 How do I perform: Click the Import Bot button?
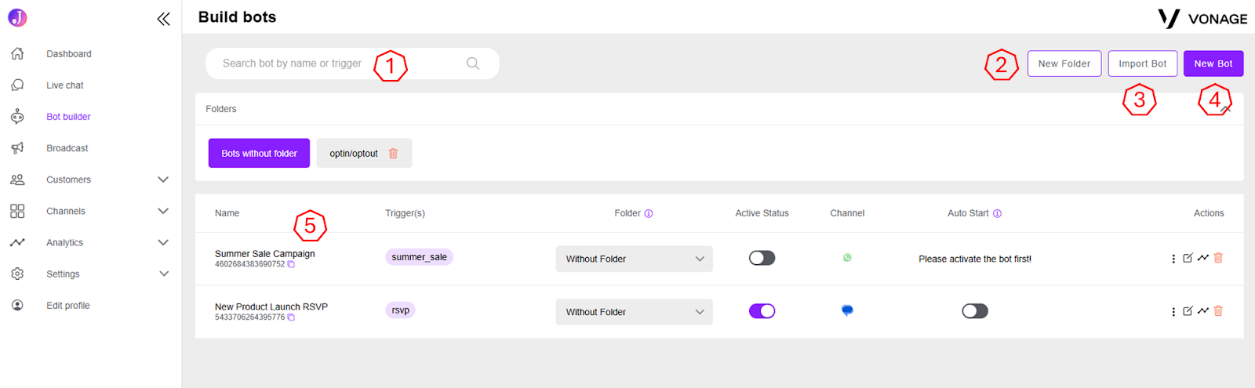coord(1142,63)
